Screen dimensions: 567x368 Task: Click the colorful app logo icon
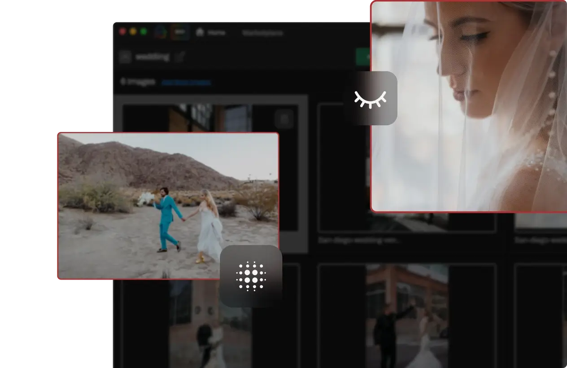click(161, 32)
